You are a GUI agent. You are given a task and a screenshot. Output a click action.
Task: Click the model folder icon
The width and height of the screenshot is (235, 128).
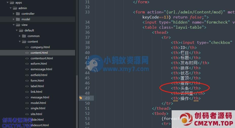[18, 19]
